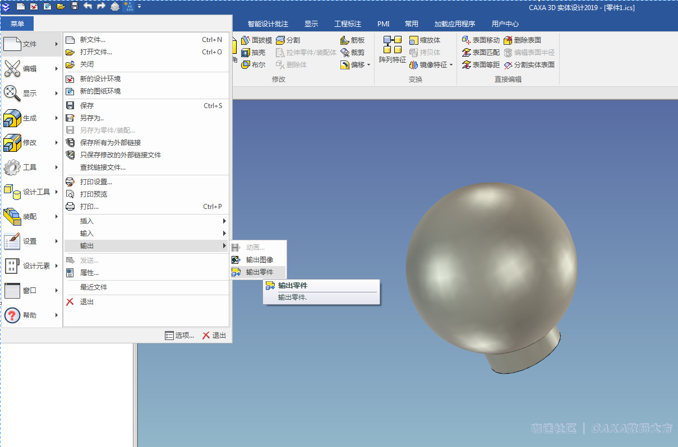Viewport: 678px width, 447px height.
Task: Select the 删除表面 delete face tool
Action: click(522, 40)
